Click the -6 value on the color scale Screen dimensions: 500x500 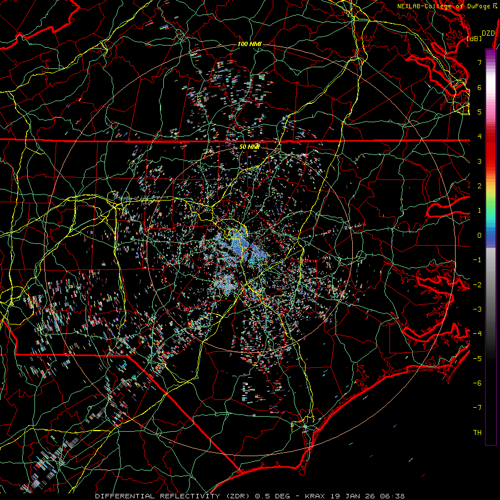point(477,383)
